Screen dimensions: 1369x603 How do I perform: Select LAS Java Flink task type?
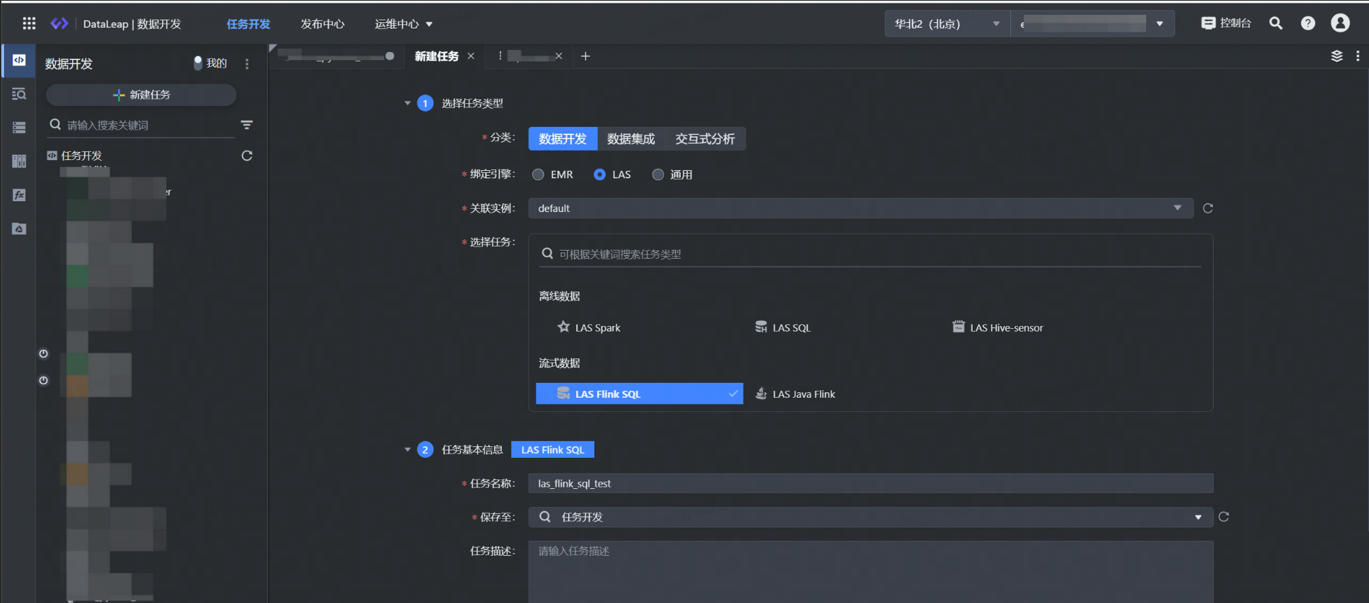pos(795,394)
